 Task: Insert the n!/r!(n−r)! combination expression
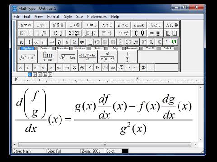click(x=108, y=57)
